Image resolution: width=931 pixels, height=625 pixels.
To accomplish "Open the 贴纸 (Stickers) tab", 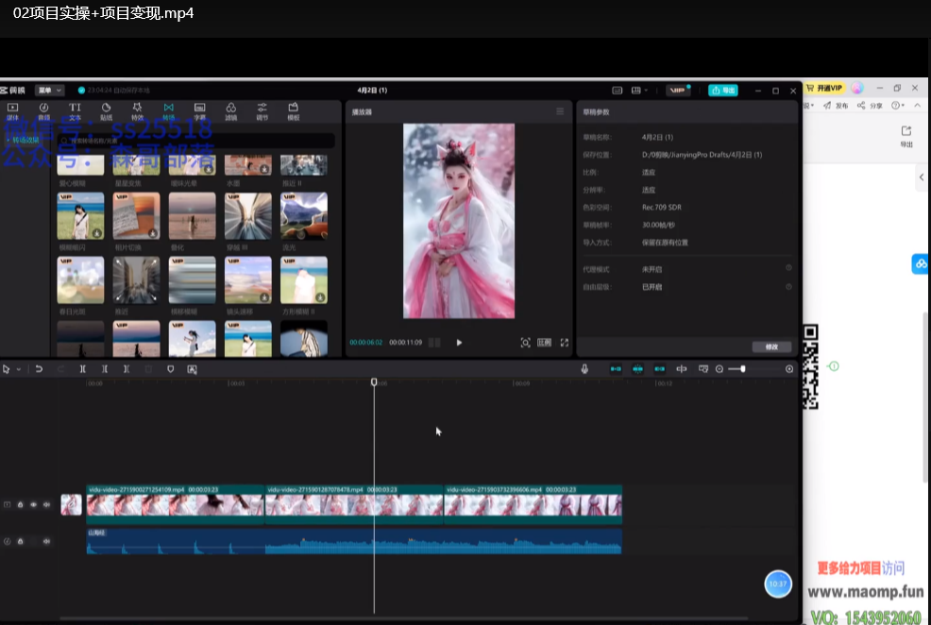I will (107, 111).
